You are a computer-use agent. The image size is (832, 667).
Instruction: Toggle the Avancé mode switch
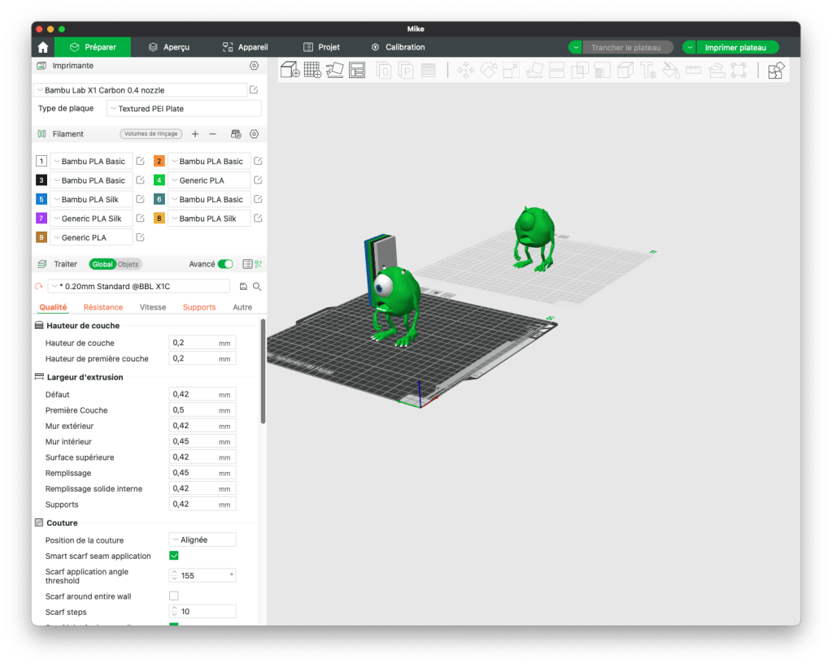coord(225,264)
